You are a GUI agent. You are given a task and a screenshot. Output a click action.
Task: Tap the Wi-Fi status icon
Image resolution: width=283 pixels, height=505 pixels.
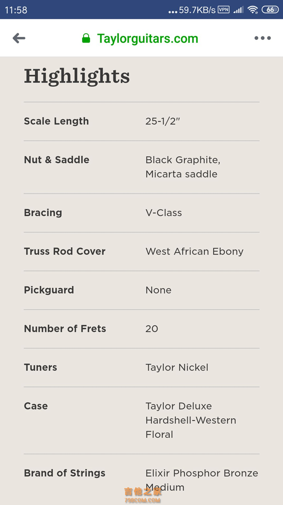(x=252, y=9)
